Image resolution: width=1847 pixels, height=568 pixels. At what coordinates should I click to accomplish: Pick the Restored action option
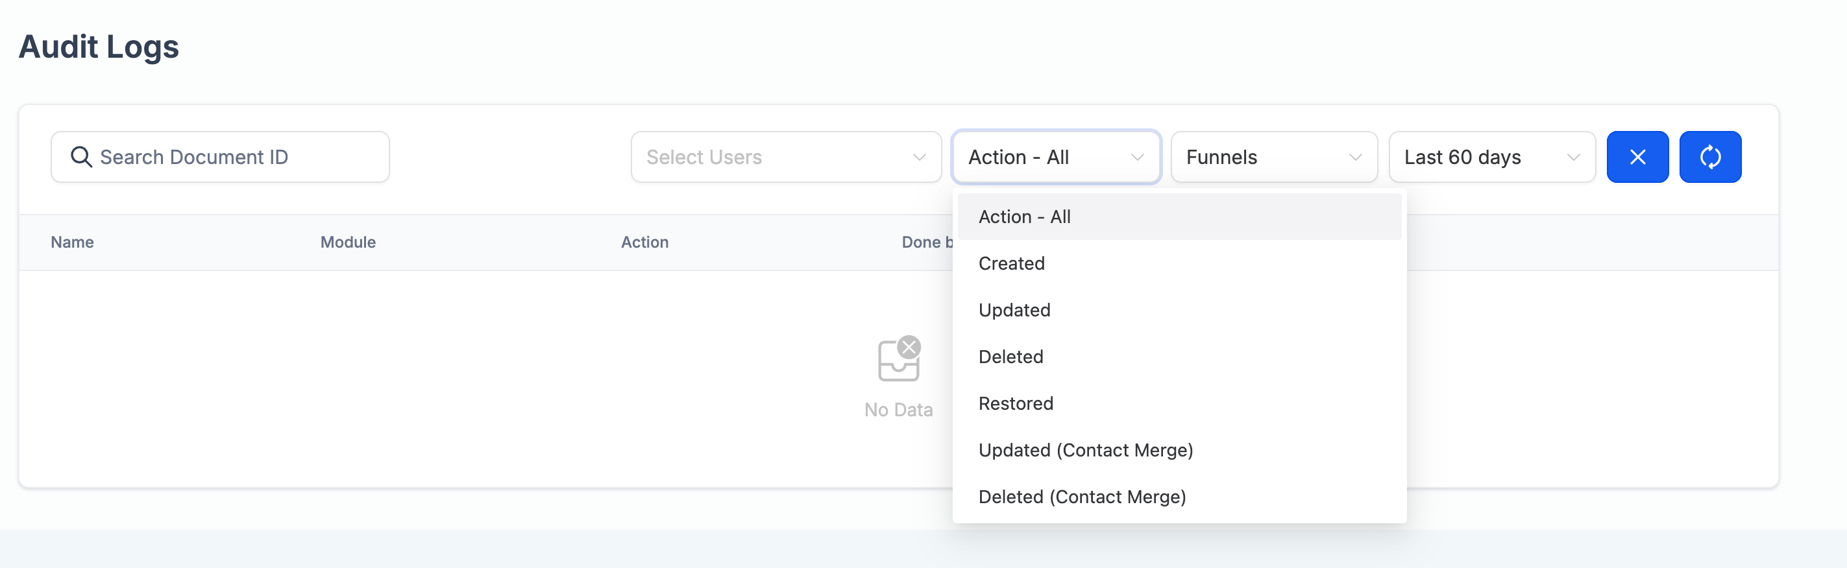click(x=1016, y=403)
